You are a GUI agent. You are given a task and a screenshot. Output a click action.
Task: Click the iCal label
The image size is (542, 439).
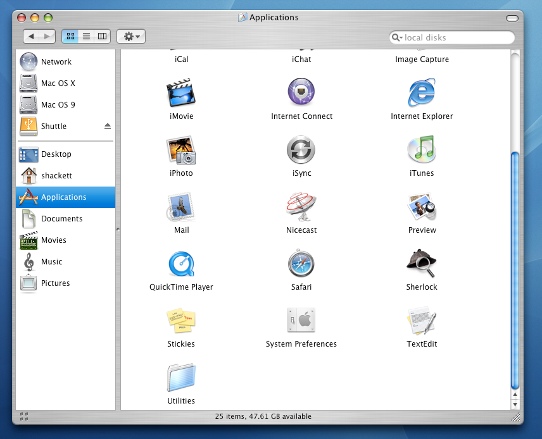pos(182,59)
